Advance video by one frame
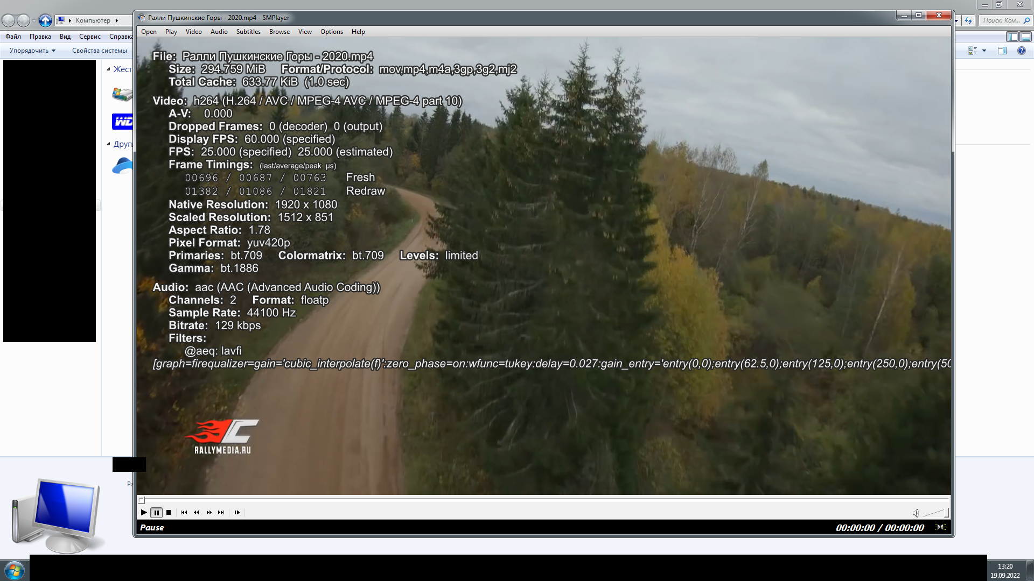1034x581 pixels. [x=237, y=512]
